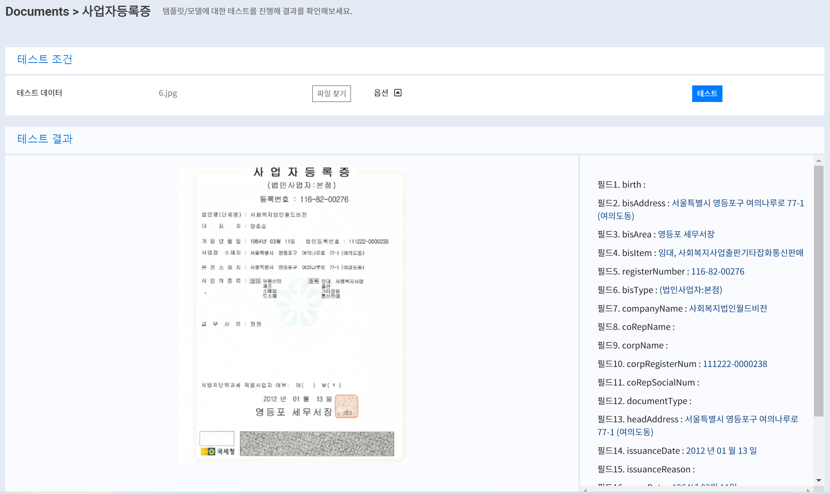Click the results panel vertical scrollbar thumb

click(x=819, y=291)
